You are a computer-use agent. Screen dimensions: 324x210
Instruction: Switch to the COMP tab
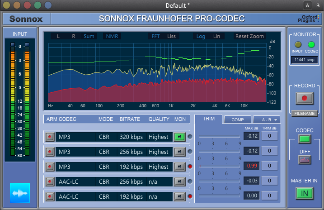[238, 120]
